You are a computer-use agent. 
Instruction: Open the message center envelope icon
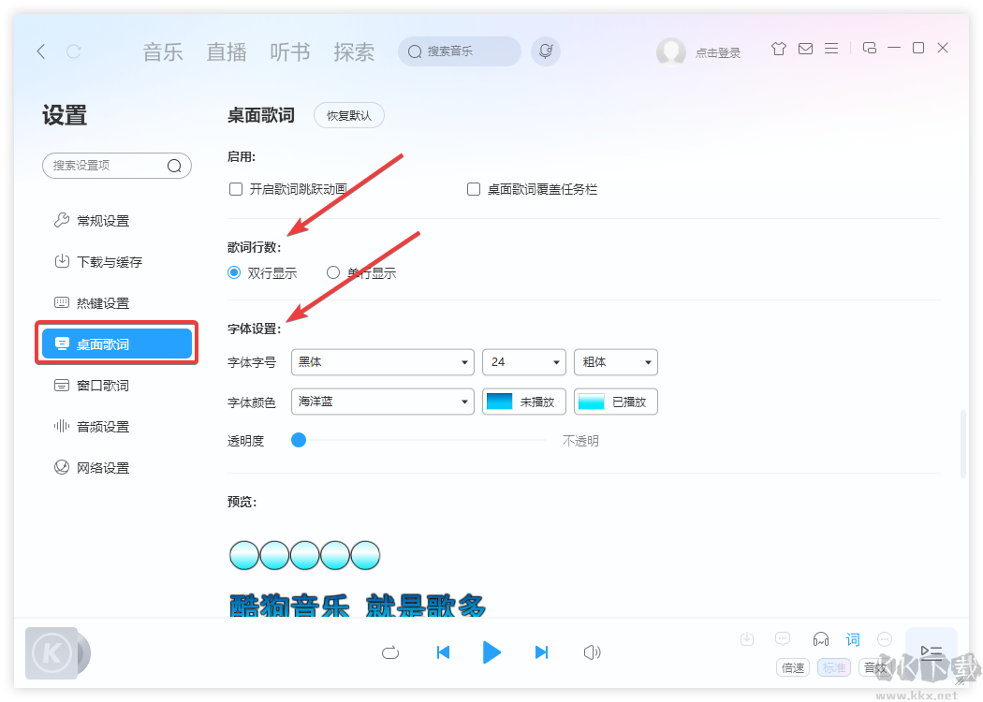coord(805,48)
